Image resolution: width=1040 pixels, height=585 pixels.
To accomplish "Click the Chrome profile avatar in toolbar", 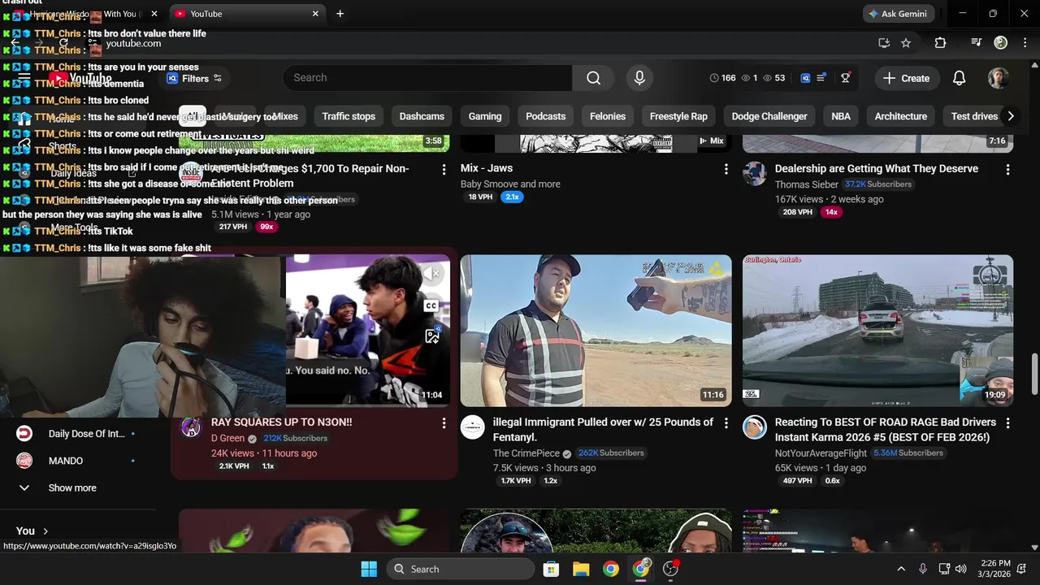I will (x=1001, y=43).
